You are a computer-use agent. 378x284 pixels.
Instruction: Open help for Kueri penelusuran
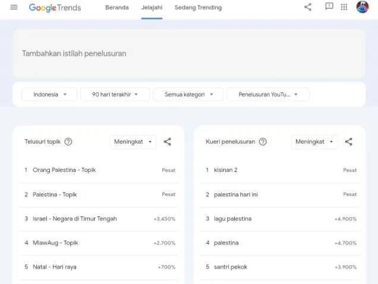263,142
